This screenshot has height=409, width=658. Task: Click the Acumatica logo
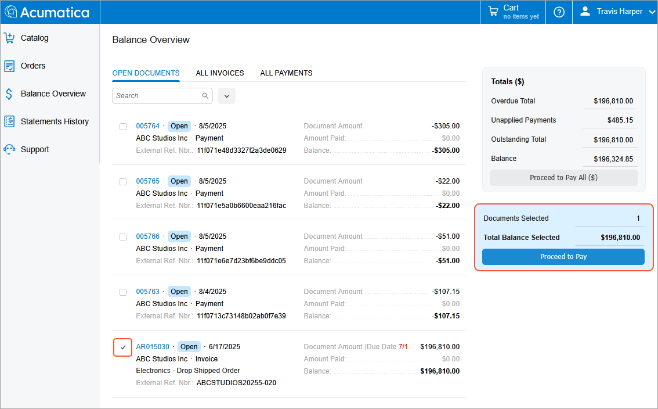48,12
